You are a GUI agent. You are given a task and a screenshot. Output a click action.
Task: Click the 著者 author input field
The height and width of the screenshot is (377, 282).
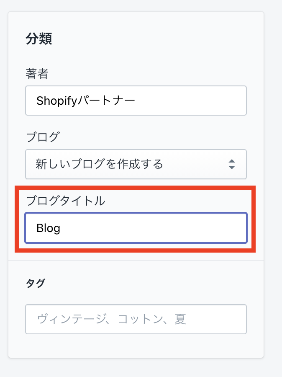[x=136, y=101]
